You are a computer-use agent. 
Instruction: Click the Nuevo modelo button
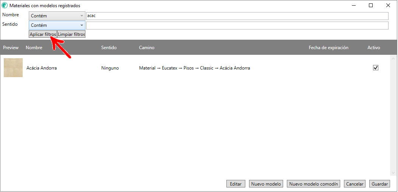point(266,184)
